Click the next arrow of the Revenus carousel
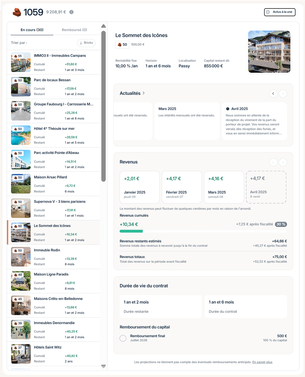305x377 pixels. click(x=283, y=162)
